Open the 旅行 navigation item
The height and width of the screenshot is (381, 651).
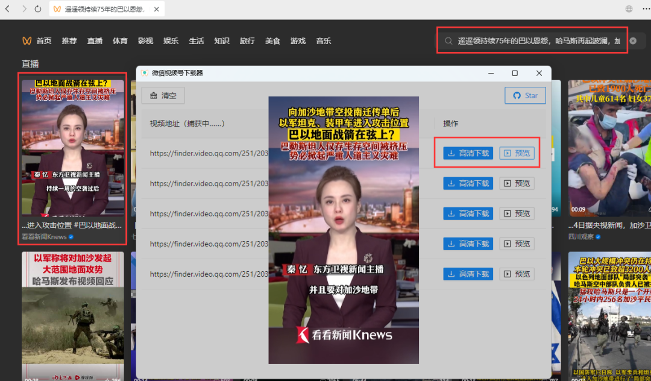click(x=247, y=40)
